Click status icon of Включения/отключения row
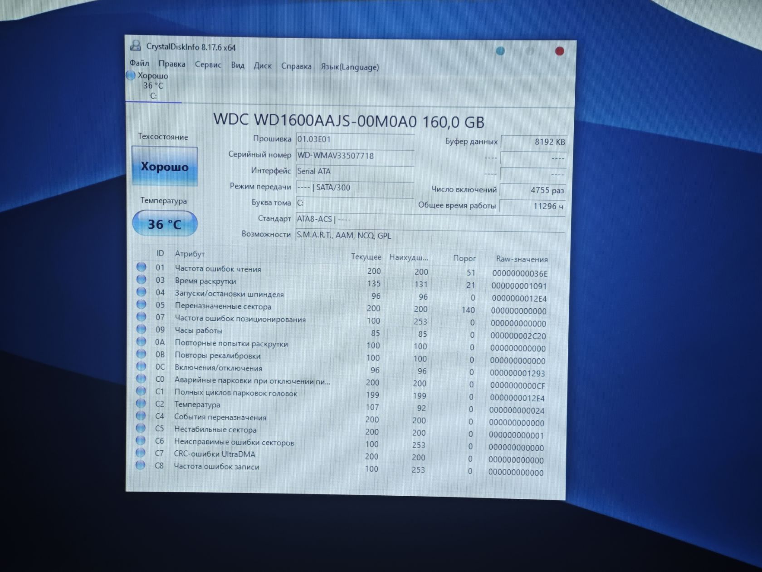 pyautogui.click(x=142, y=366)
